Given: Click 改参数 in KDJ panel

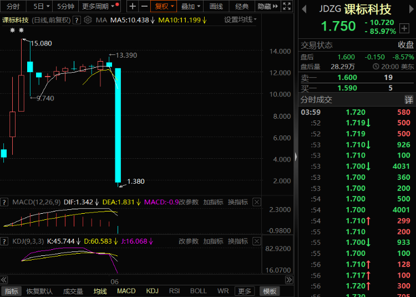Looking at the screenshot, I should [x=189, y=241].
